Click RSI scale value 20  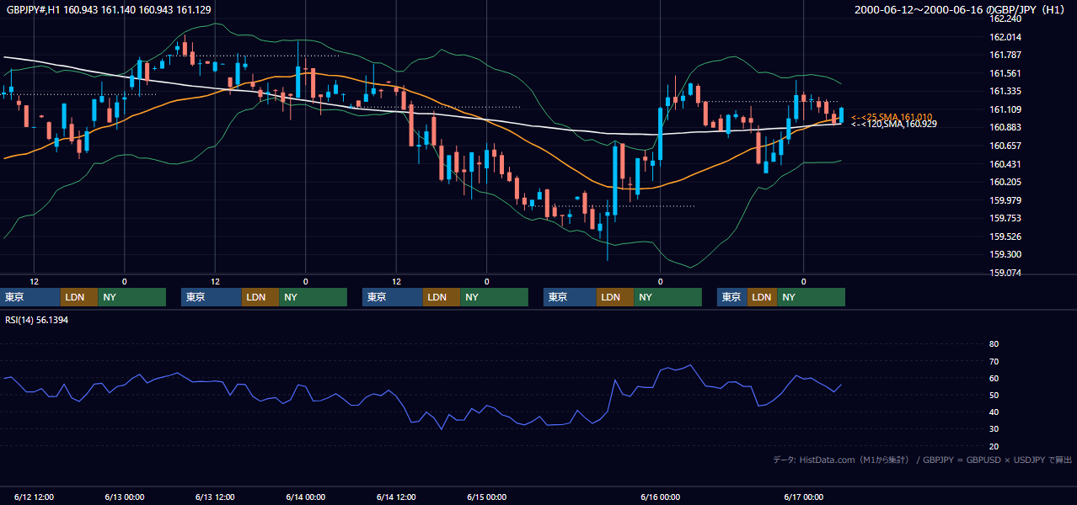[x=994, y=446]
